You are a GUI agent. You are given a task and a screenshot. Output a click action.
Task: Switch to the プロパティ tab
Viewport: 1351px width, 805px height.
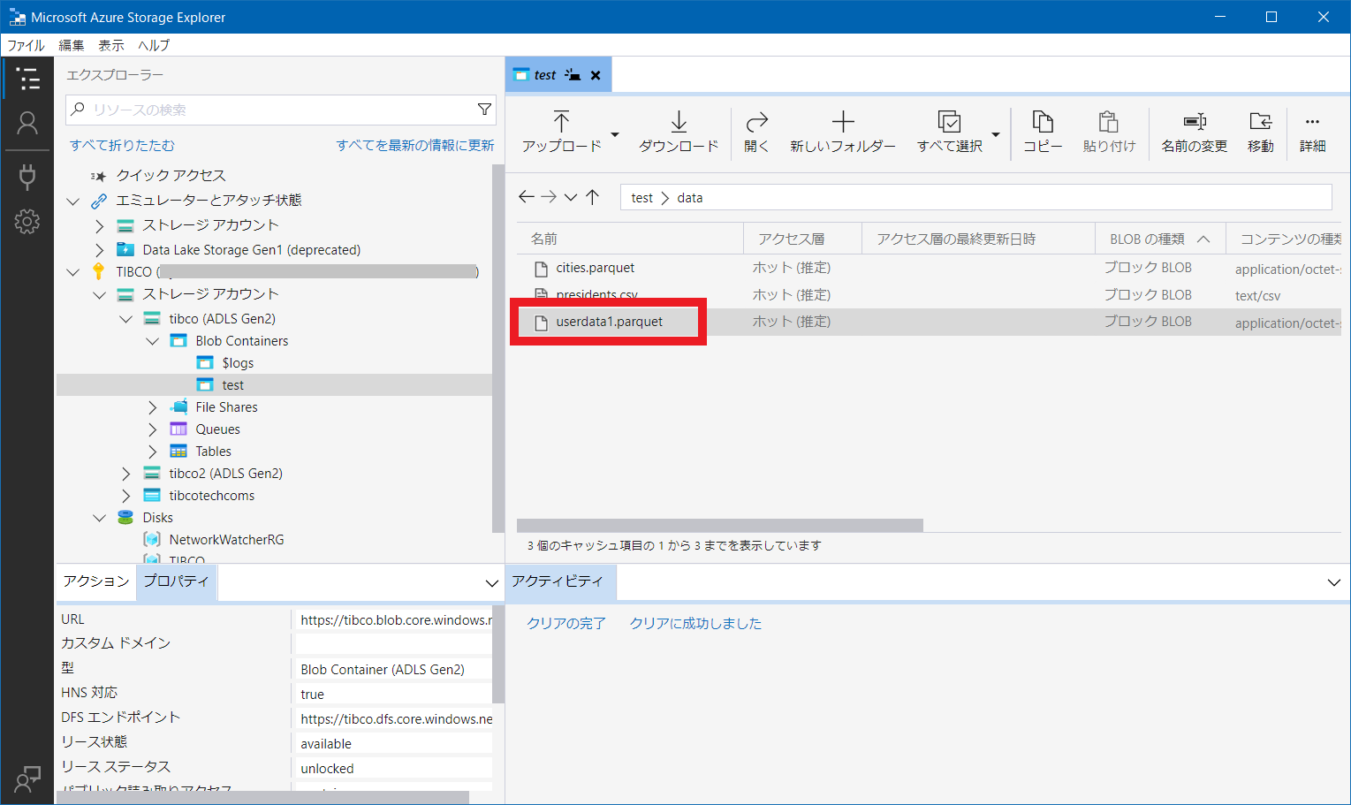coord(177,581)
